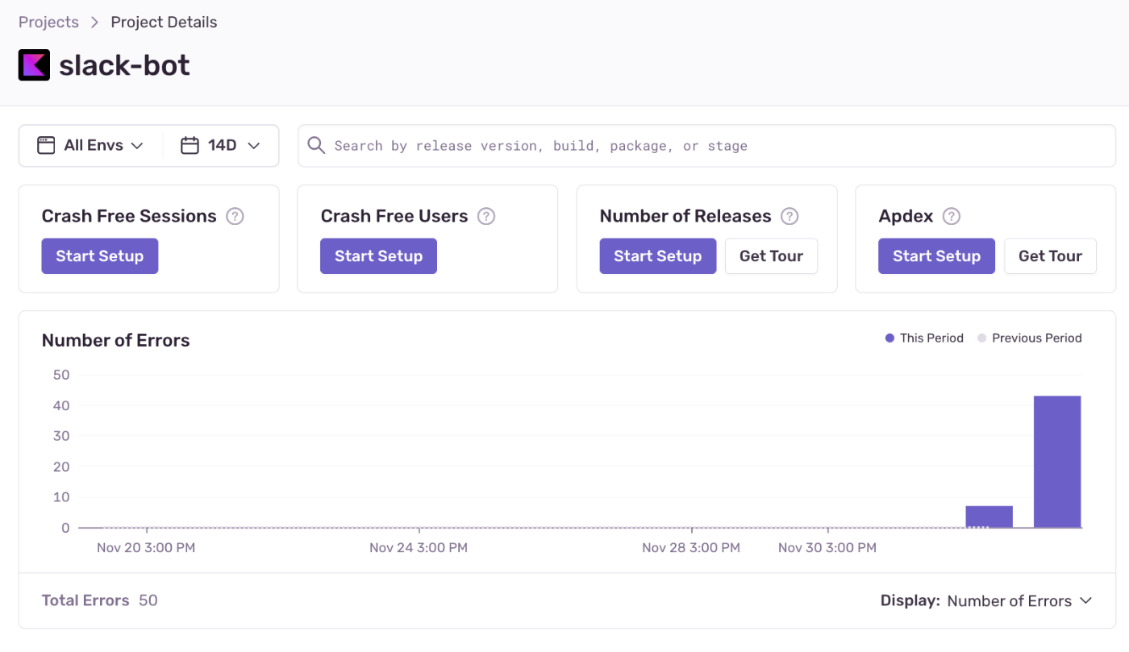Open help tooltip for Crash Free Sessions
Screen dimensions: 1129x652
(235, 216)
